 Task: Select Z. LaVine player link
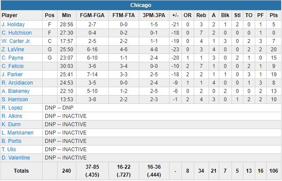13,50
